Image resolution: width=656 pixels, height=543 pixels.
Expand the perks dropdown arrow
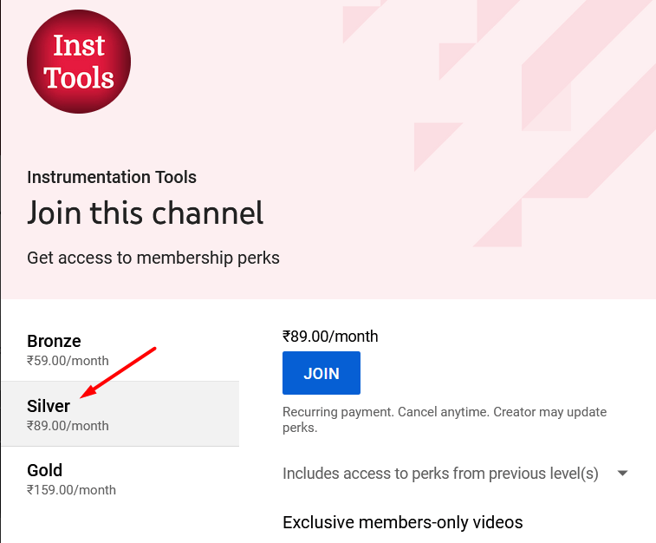[622, 473]
